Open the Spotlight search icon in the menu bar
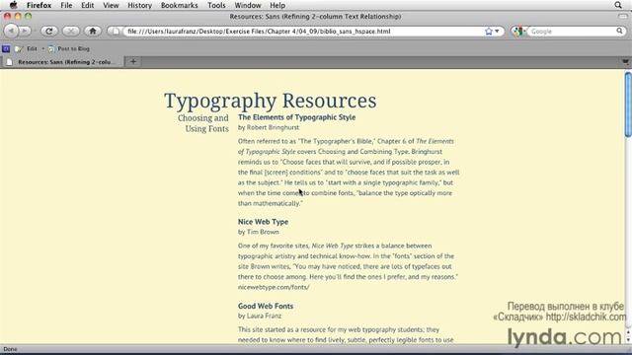Viewport: 632px width, 355px height. coord(618,5)
